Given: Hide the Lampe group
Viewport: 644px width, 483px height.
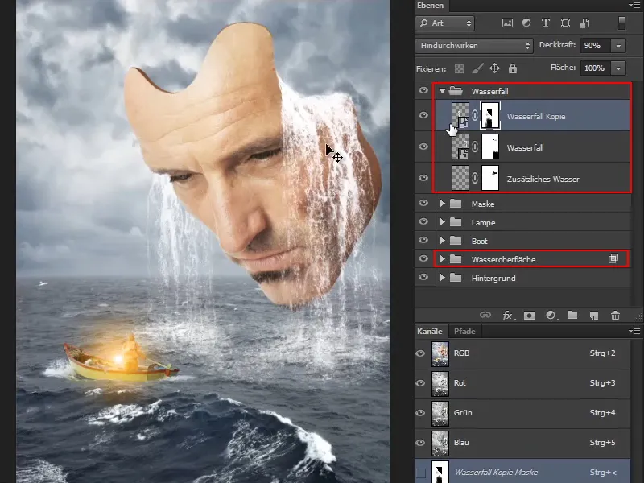Looking at the screenshot, I should [423, 221].
